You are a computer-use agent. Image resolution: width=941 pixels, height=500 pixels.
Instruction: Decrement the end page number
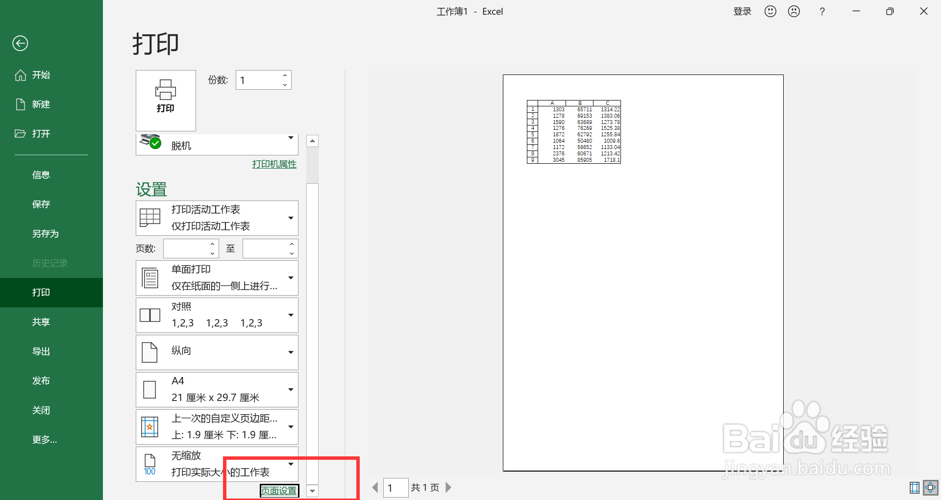coord(292,253)
